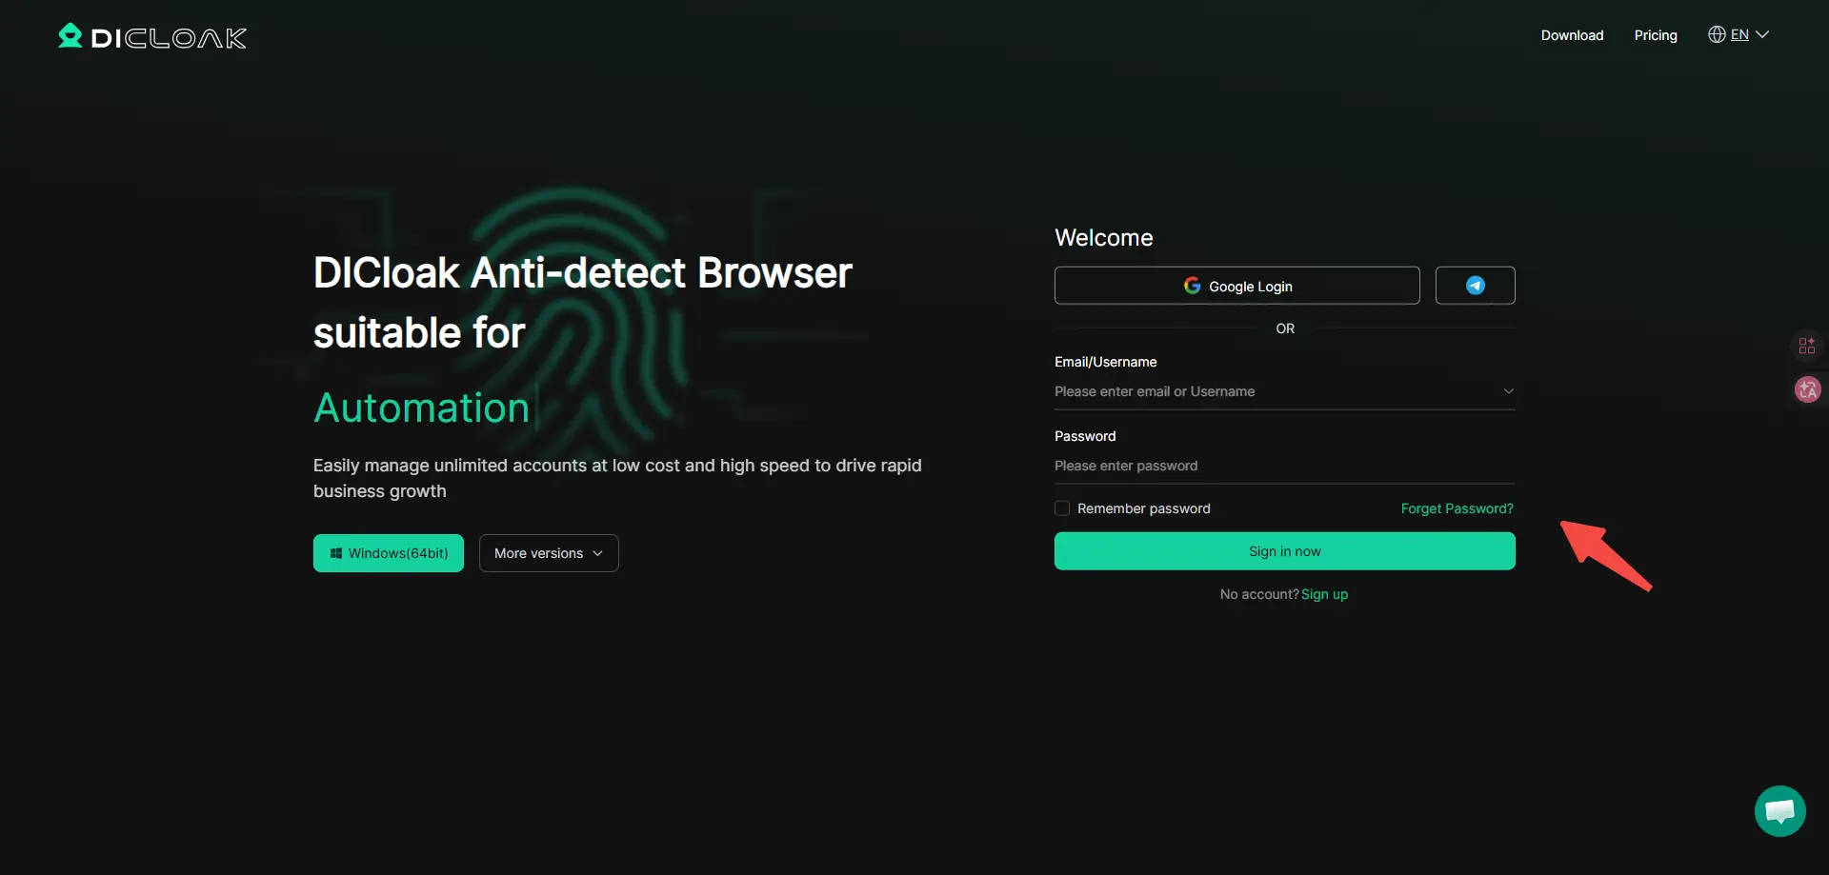Go to the Pricing page

1656,35
